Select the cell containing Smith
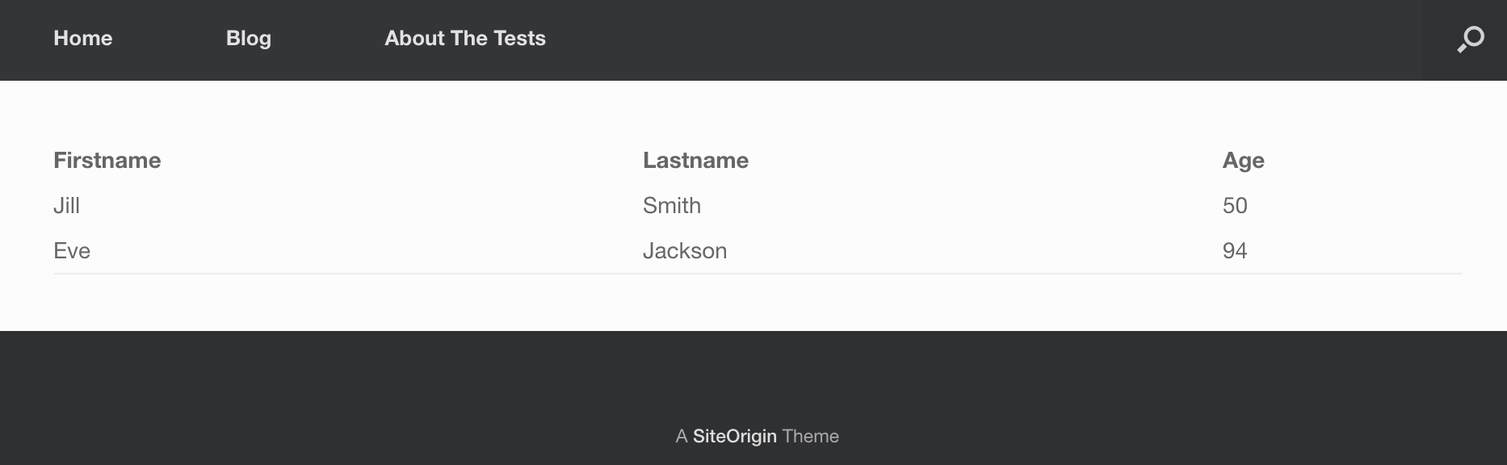This screenshot has width=1507, height=465. click(671, 206)
